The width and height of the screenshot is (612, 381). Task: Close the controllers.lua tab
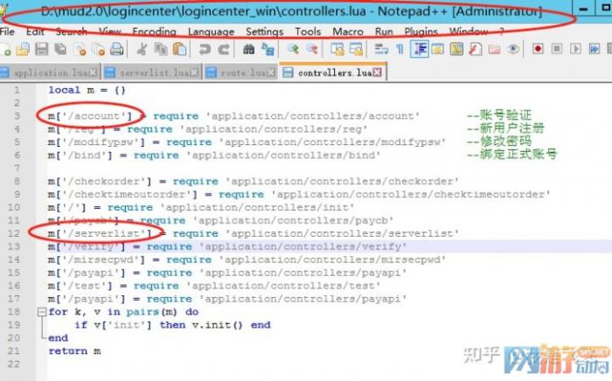point(377,73)
